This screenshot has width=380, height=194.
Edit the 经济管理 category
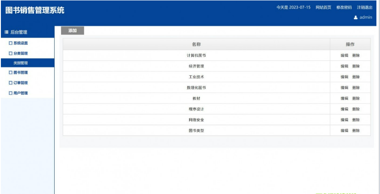pos(344,66)
